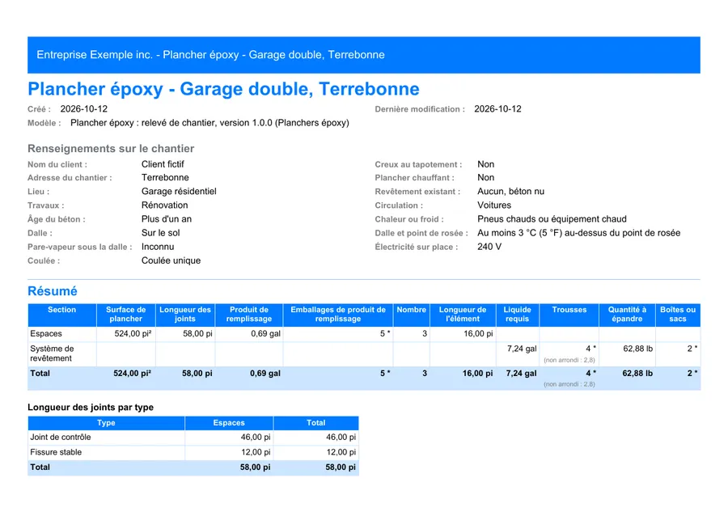Click the large heading 'Plancher époxy - Garage double, Terrebonne'
The height and width of the screenshot is (512, 728).
223,89
